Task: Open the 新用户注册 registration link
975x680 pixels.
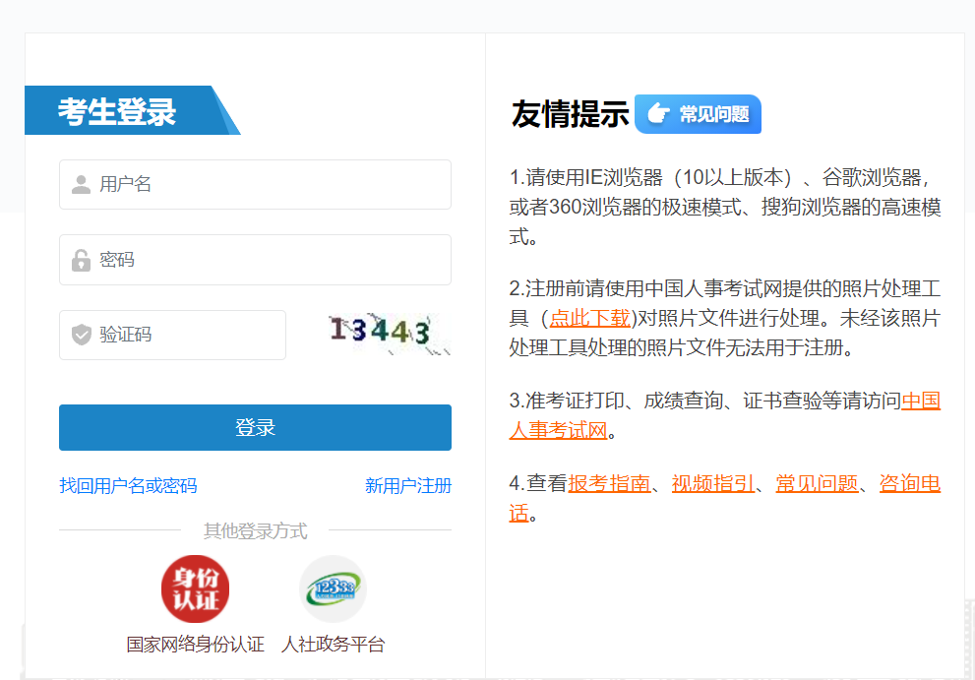Action: (x=407, y=486)
